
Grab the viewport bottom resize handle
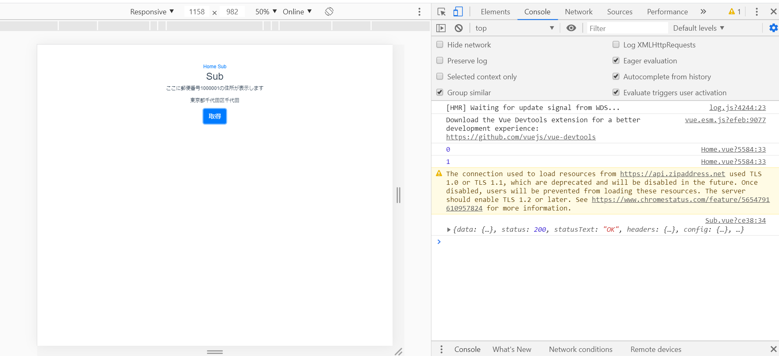tap(215, 352)
